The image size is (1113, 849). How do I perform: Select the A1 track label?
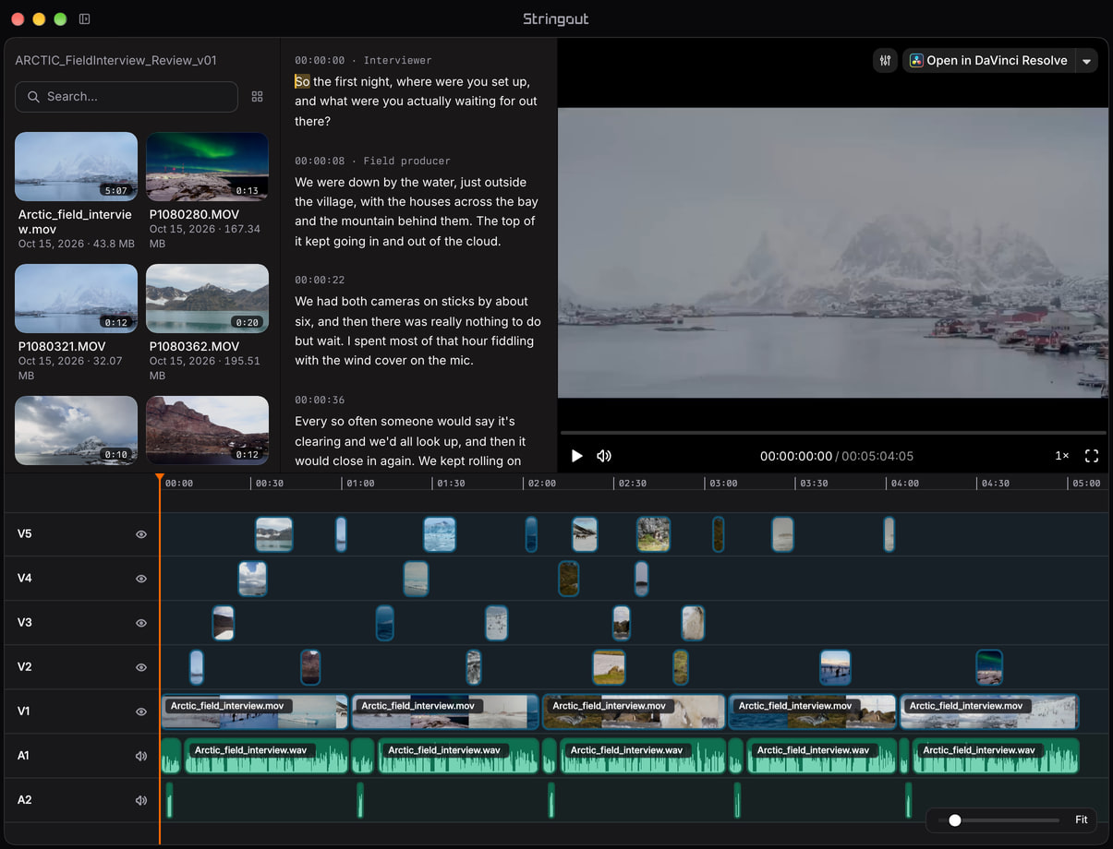[x=24, y=756]
